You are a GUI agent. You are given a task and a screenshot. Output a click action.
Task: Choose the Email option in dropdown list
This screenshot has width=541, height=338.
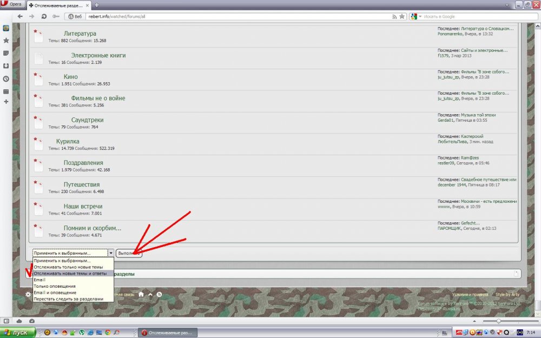click(x=73, y=280)
